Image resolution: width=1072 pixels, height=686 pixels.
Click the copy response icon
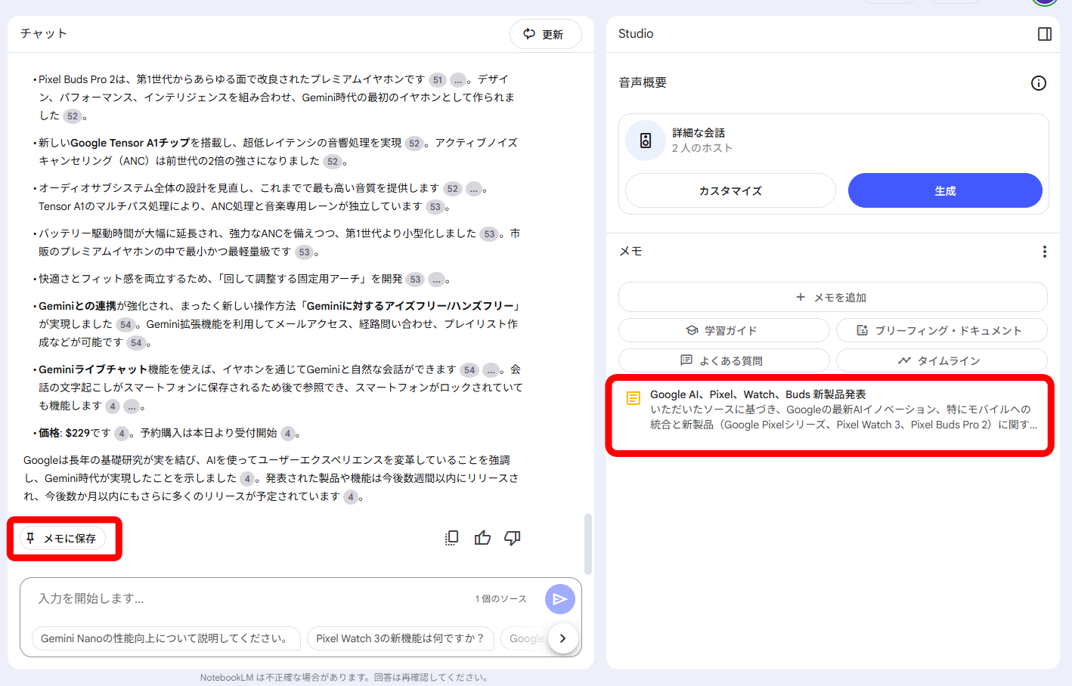click(x=451, y=538)
